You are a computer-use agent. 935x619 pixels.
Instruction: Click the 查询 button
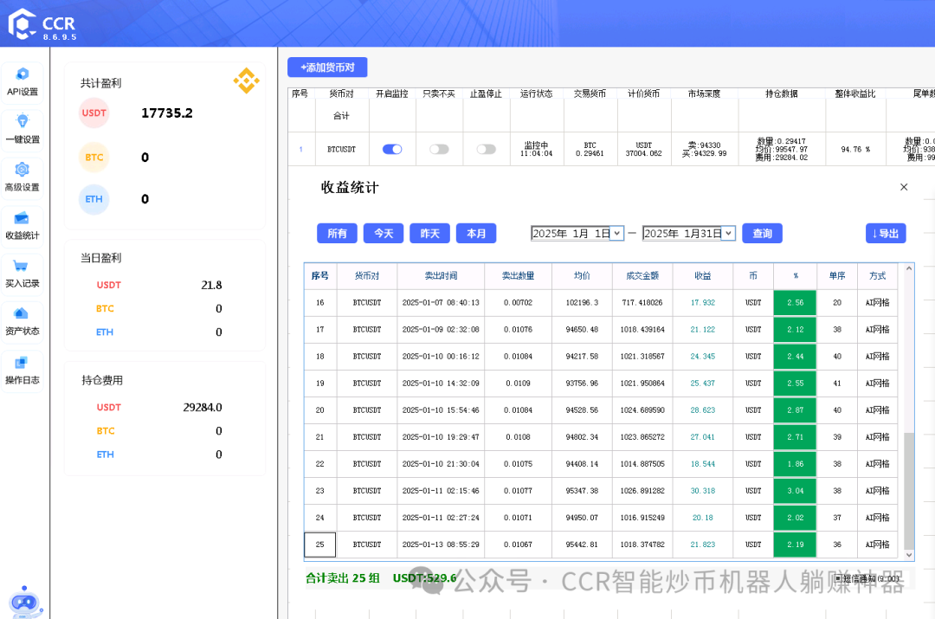pyautogui.click(x=762, y=233)
